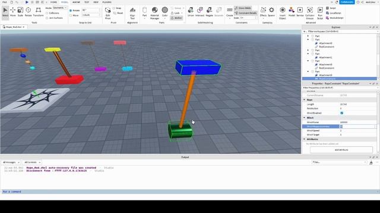This screenshot has height=213, width=380.
Task: Toggle Constraint Details
Action: 245,13
